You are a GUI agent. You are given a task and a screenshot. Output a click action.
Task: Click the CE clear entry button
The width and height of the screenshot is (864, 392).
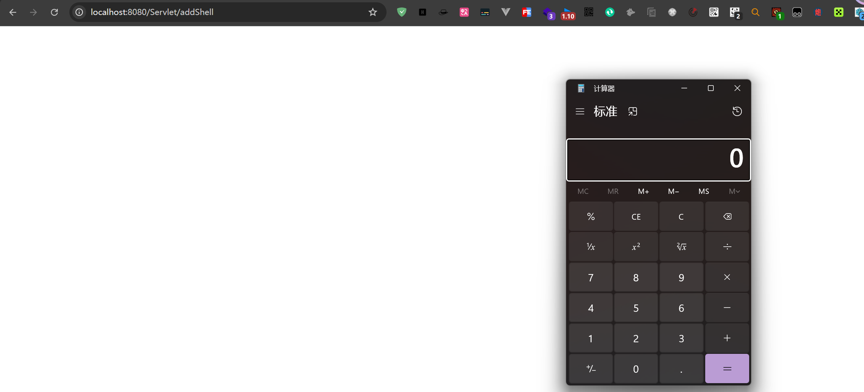636,217
